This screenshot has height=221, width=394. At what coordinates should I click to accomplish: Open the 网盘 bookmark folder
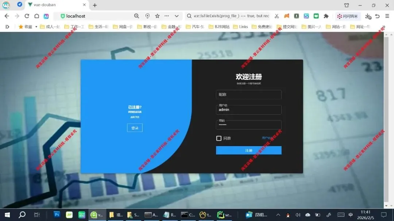pyautogui.click(x=123, y=27)
